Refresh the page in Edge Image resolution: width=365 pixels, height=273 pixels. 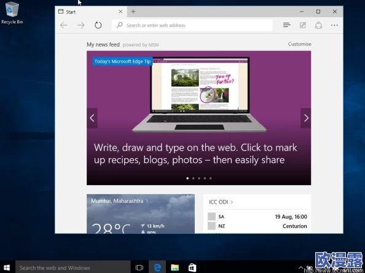[x=98, y=25]
